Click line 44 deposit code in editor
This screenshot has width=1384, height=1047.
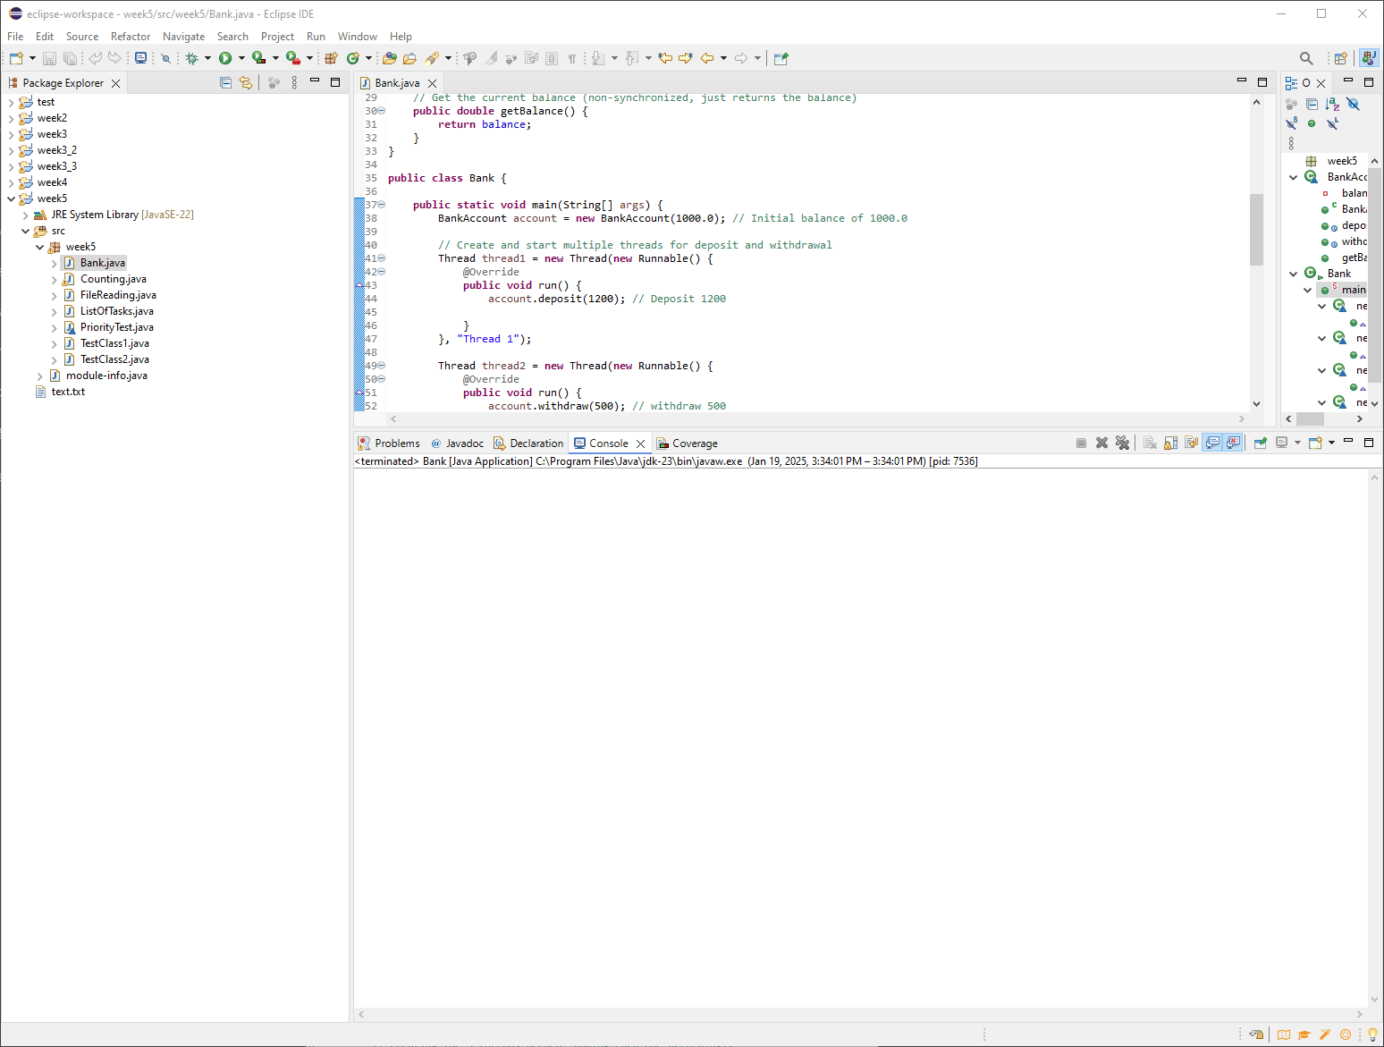tap(556, 299)
